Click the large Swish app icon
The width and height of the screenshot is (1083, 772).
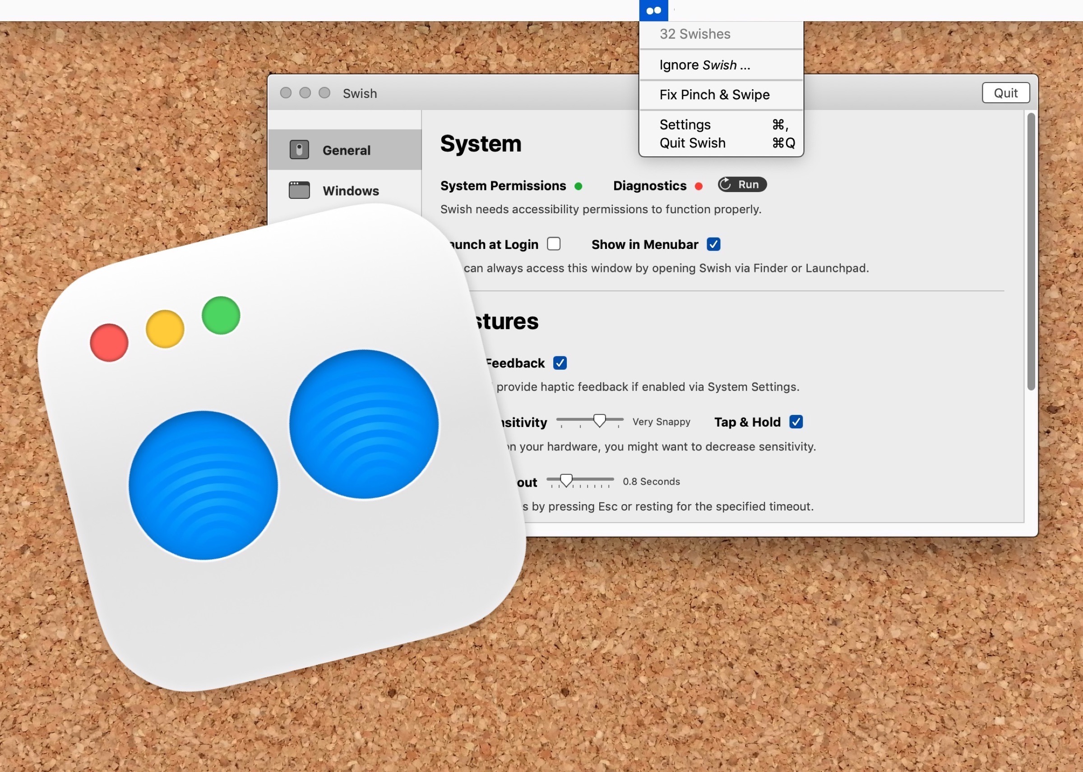(281, 447)
